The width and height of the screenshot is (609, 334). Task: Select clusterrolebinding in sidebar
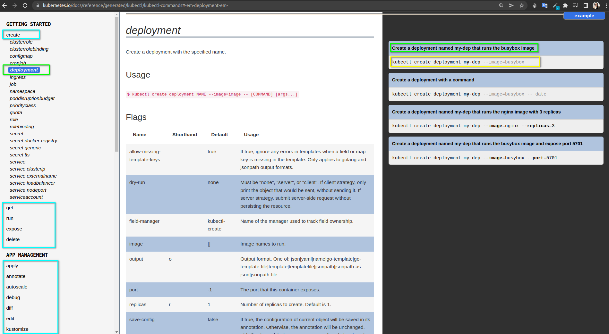(29, 49)
